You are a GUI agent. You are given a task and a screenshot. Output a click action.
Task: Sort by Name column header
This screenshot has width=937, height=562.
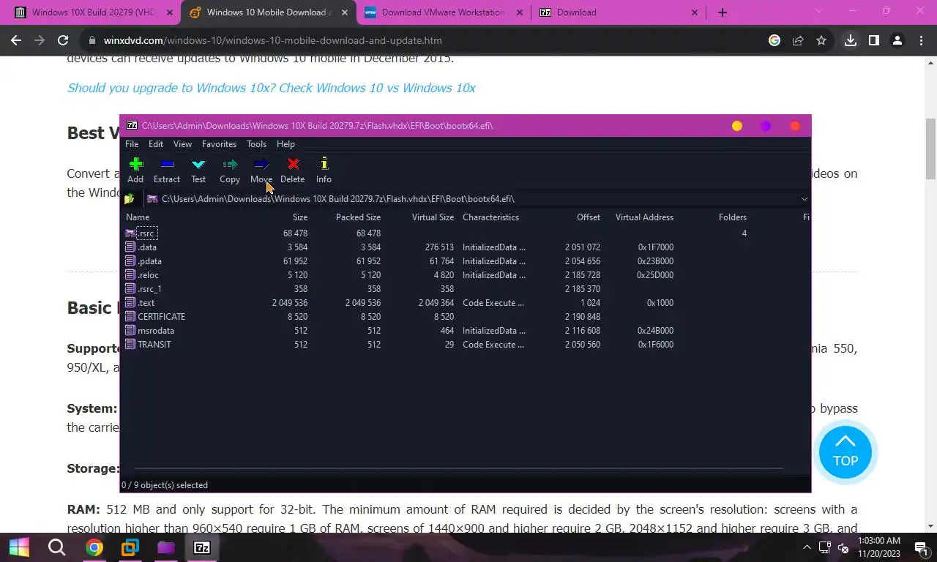138,217
